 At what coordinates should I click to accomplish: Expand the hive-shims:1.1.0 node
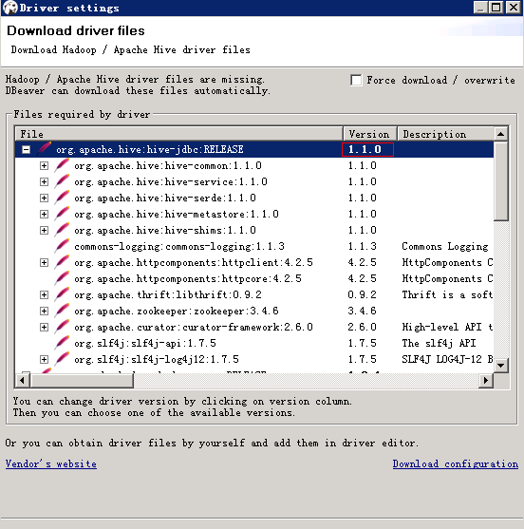coord(44,230)
